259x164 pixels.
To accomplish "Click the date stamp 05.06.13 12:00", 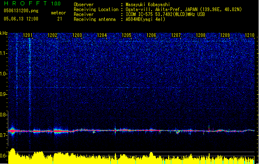I will click(x=21, y=19).
